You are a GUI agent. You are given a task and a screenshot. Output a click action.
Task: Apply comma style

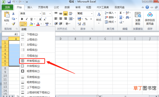[91, 19]
